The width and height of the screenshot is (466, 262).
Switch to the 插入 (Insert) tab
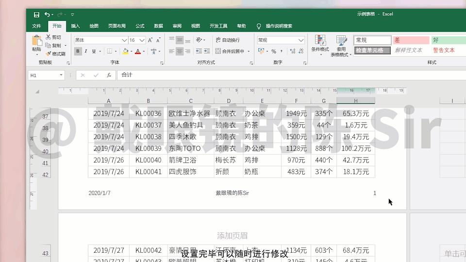pyautogui.click(x=76, y=26)
